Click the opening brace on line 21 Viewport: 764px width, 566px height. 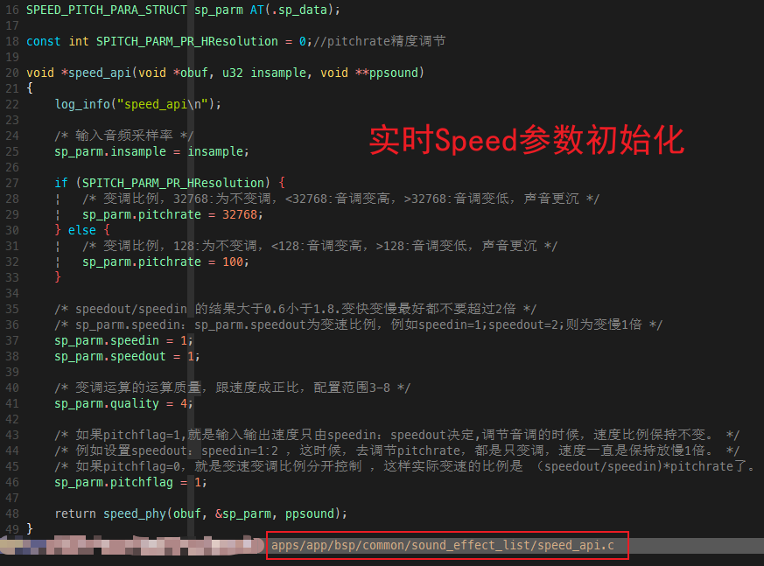click(x=30, y=88)
